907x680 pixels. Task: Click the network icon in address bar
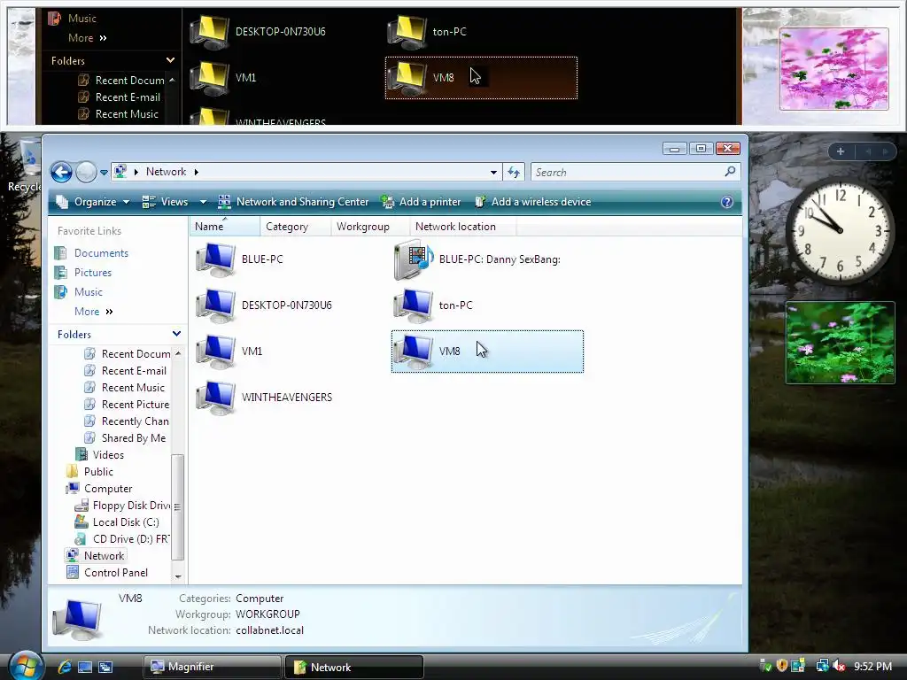120,172
